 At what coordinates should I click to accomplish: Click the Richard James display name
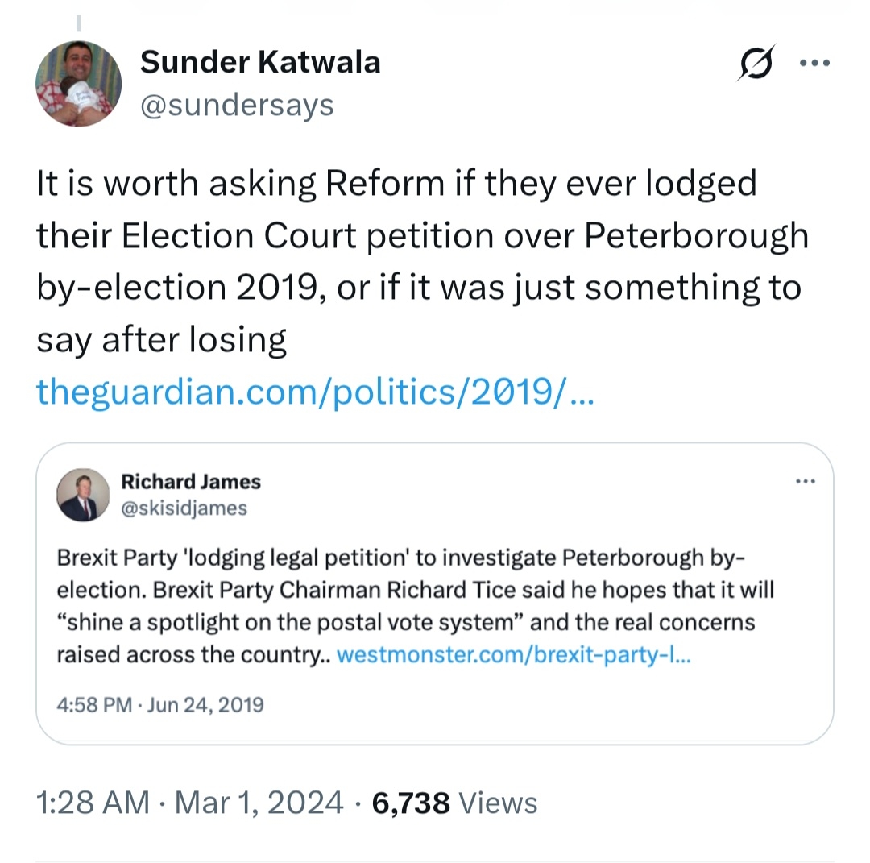click(191, 482)
